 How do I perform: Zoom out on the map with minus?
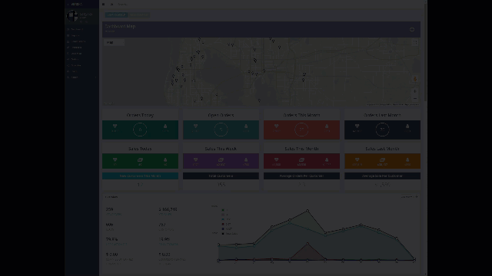coord(415,99)
